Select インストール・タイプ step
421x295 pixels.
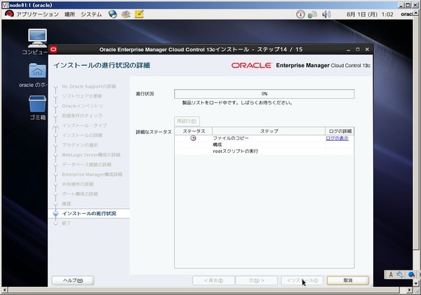tap(84, 125)
